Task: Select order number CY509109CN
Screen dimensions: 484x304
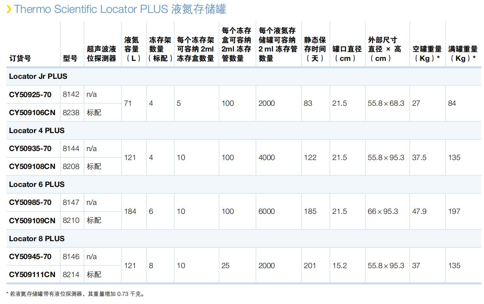Action: [x=32, y=220]
